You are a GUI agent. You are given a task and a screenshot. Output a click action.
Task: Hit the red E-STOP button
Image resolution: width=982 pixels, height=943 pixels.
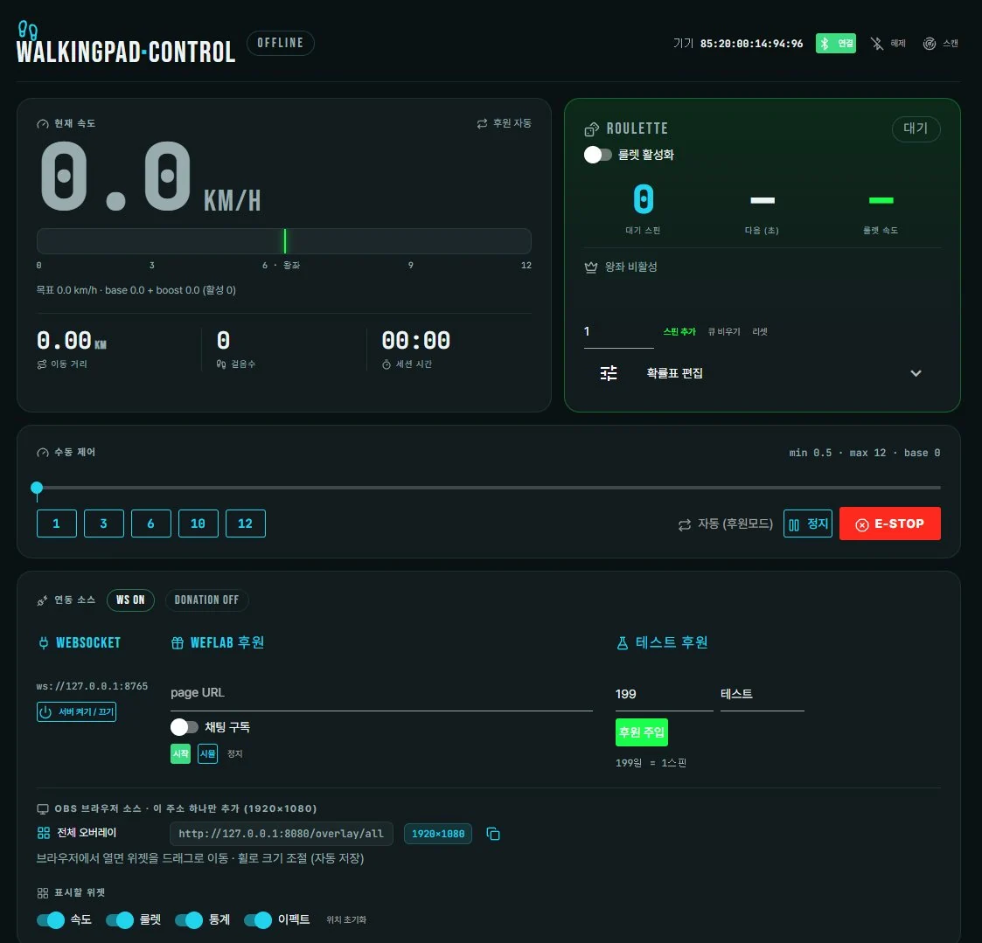pyautogui.click(x=890, y=524)
